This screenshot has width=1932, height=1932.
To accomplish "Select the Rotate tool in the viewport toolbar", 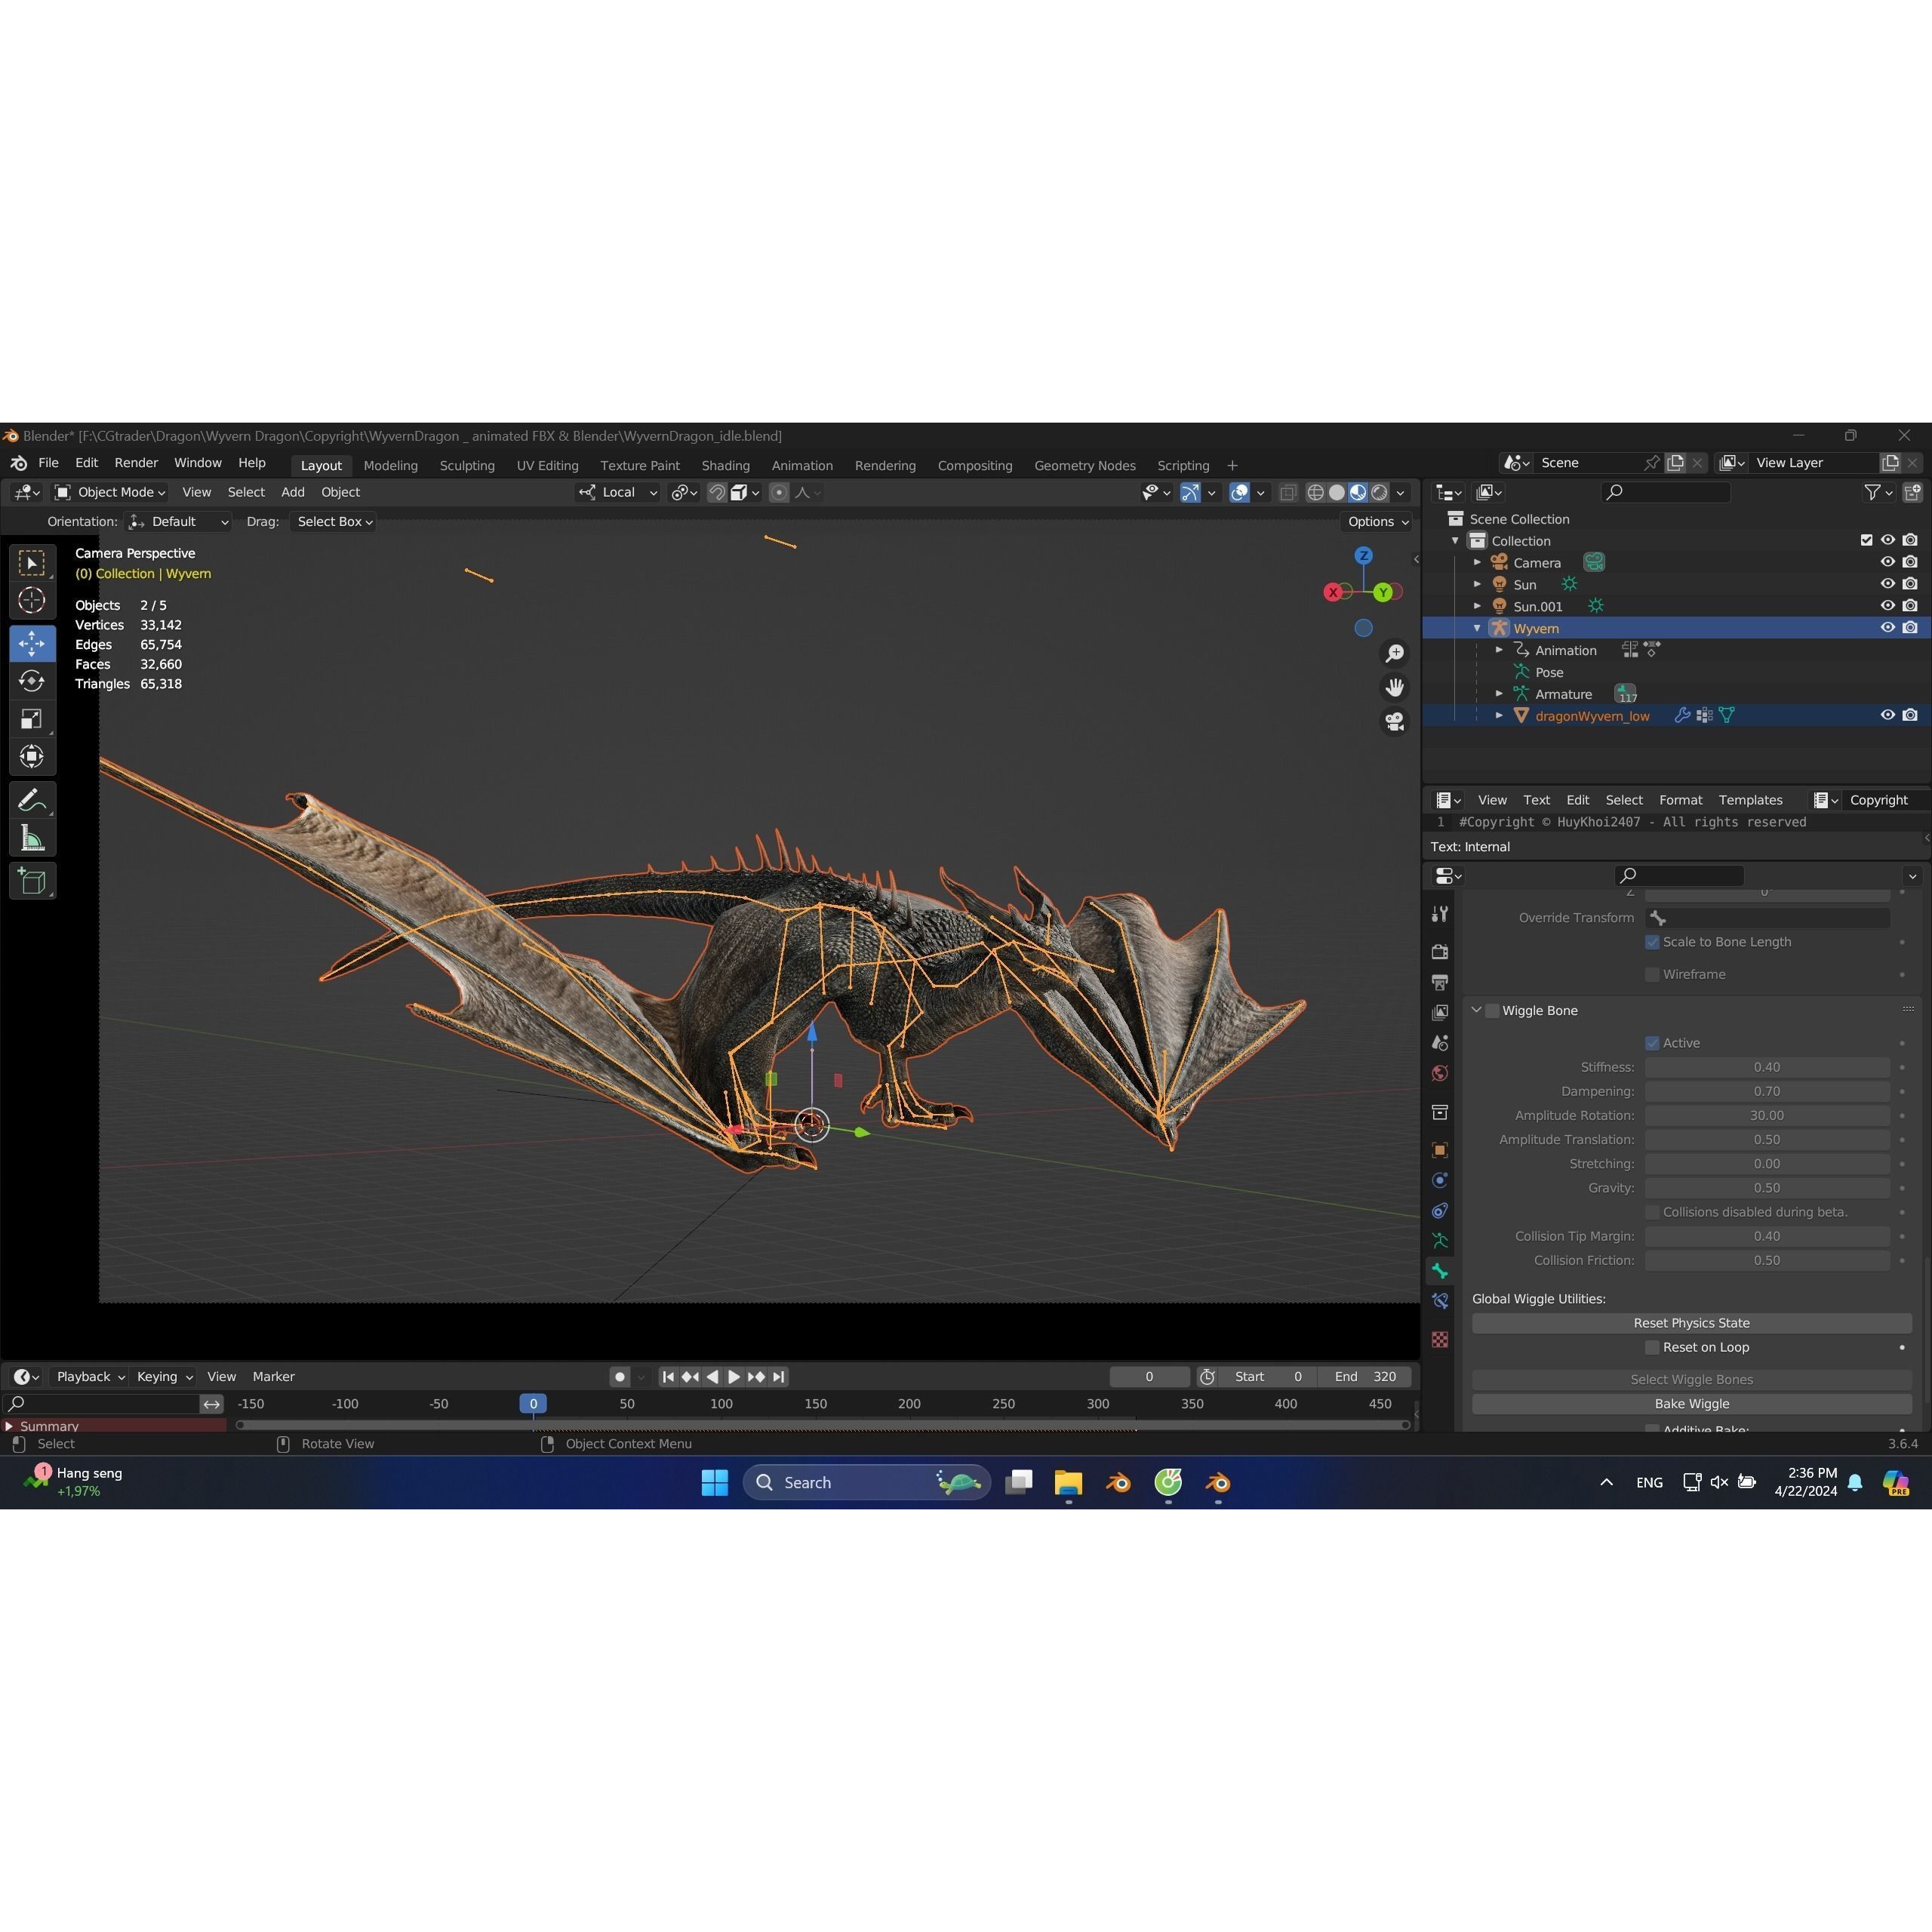I will coord(32,681).
